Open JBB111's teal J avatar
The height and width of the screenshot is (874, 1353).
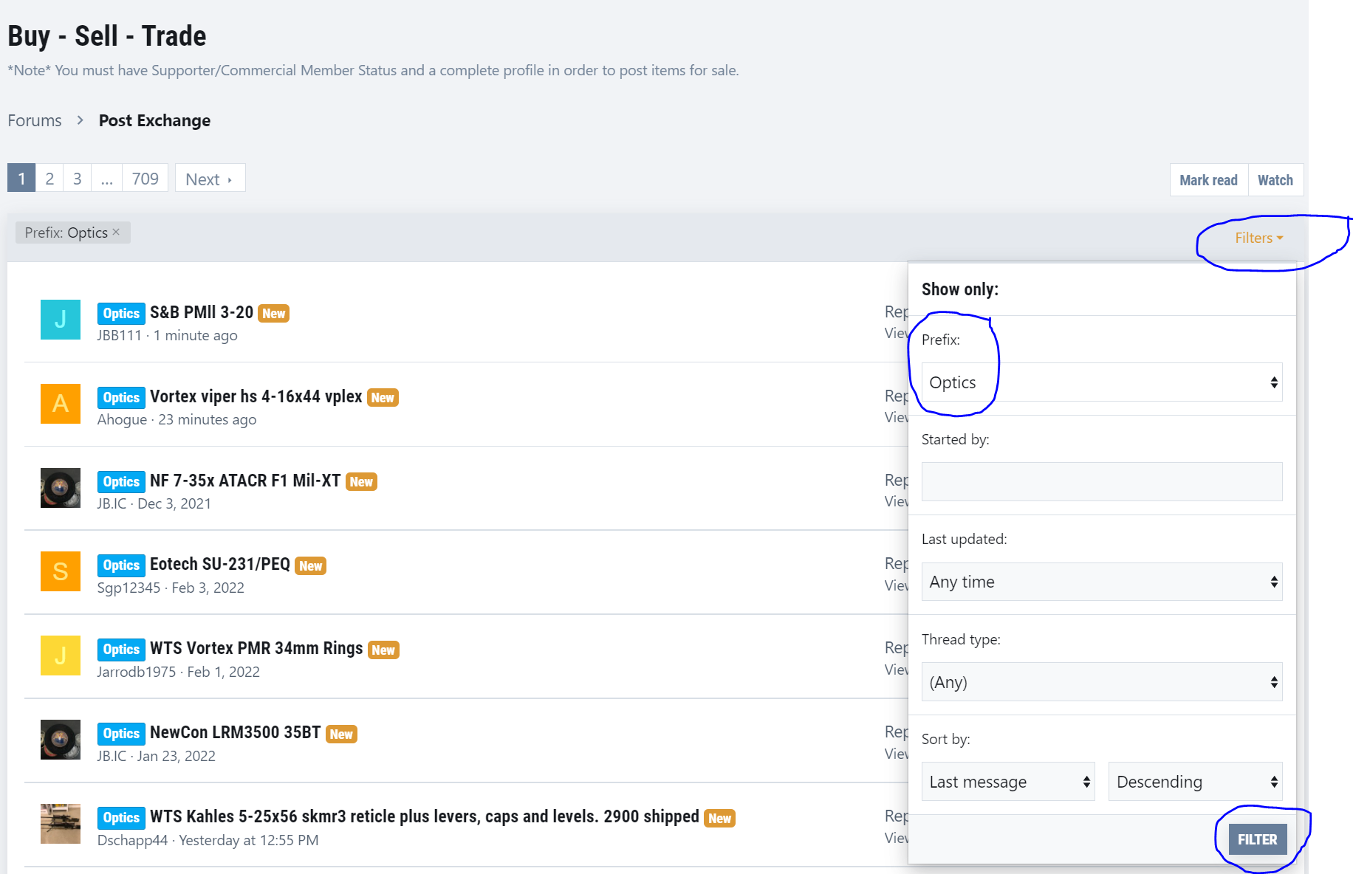coord(61,320)
